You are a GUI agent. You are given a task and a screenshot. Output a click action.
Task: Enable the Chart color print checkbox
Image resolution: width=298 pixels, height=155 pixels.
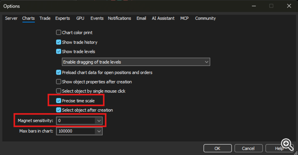point(58,33)
